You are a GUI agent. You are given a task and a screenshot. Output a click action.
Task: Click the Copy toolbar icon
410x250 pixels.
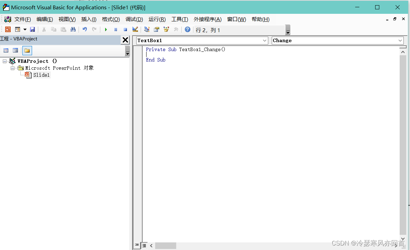pyautogui.click(x=53, y=30)
